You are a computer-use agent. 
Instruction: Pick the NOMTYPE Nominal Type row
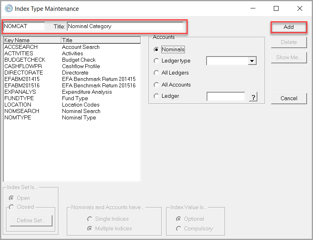click(18, 117)
